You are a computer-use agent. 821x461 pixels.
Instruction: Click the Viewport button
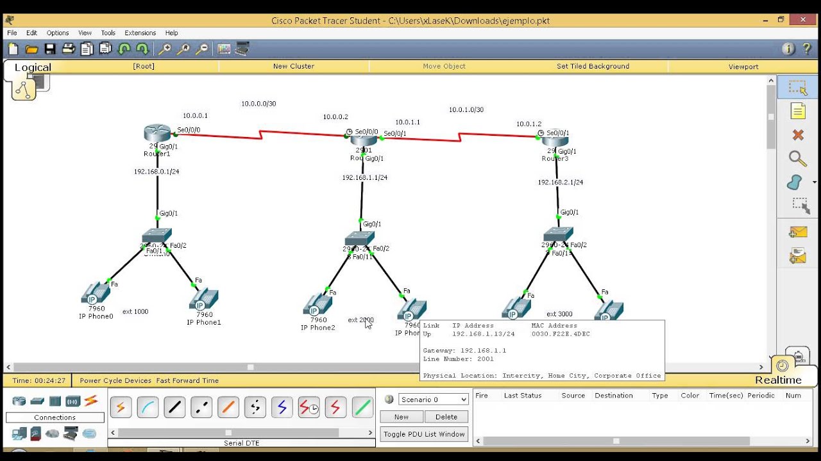(x=743, y=66)
